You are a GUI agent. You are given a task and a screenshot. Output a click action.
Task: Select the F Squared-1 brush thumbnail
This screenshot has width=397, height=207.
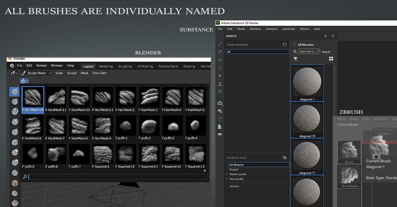pyautogui.click(x=103, y=156)
